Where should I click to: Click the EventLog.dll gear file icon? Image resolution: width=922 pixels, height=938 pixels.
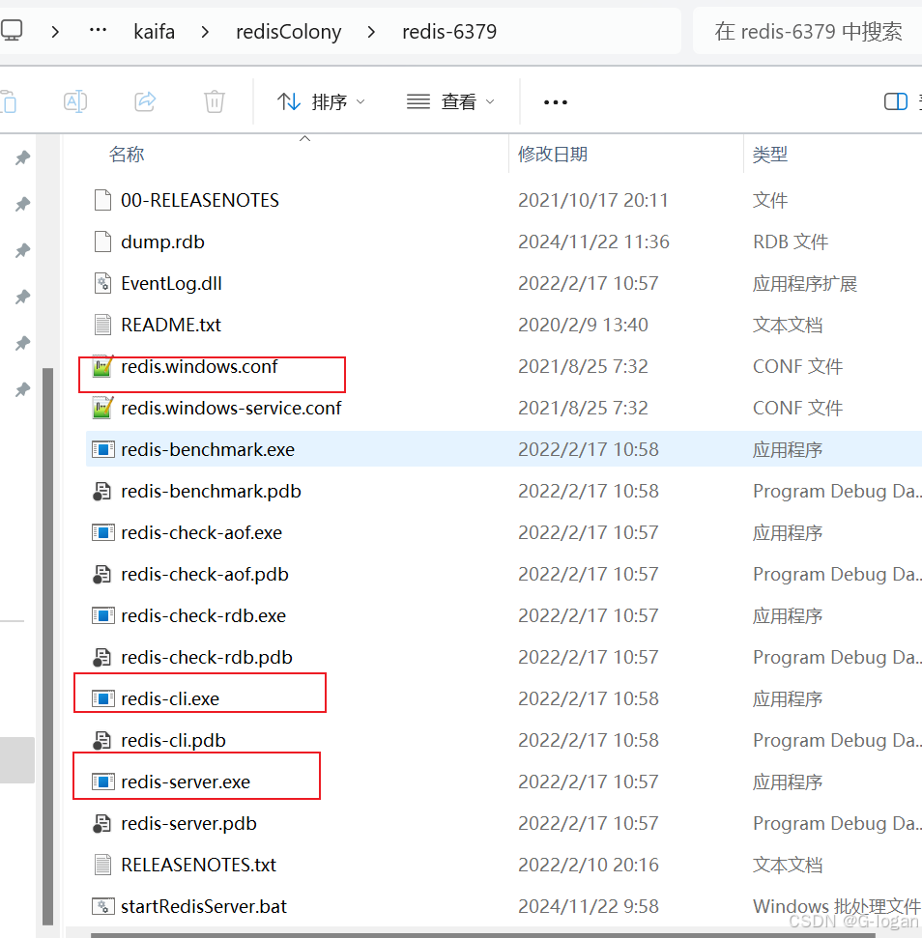click(x=102, y=283)
